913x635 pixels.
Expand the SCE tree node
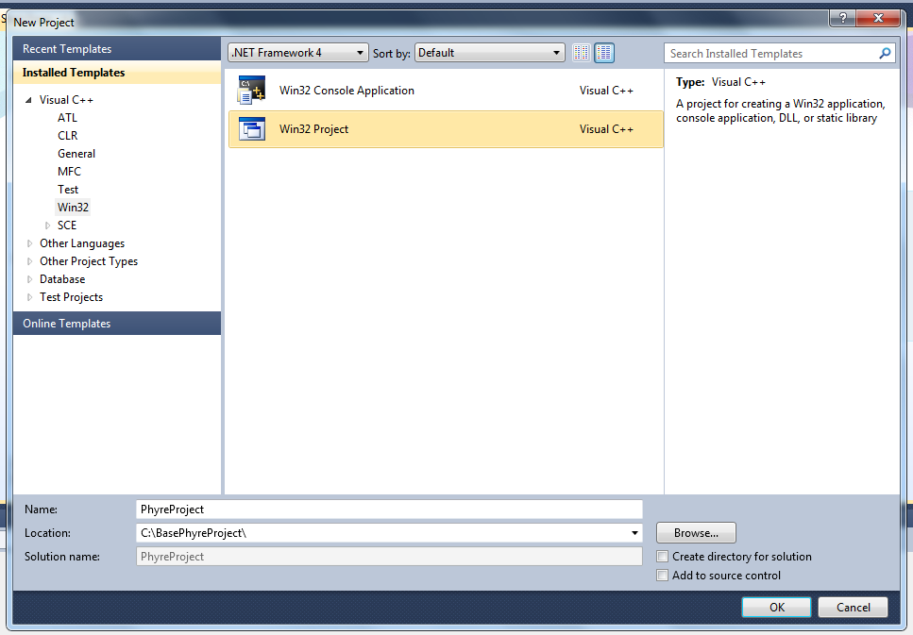pyautogui.click(x=47, y=225)
